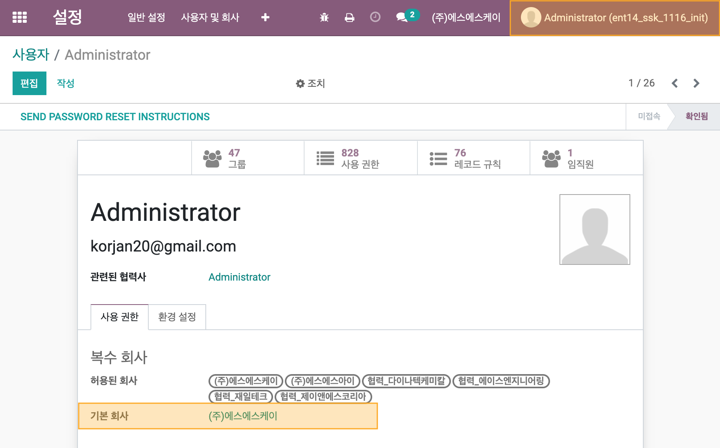Click the 협력_다이나텍케미칼 company tag

[x=406, y=381]
